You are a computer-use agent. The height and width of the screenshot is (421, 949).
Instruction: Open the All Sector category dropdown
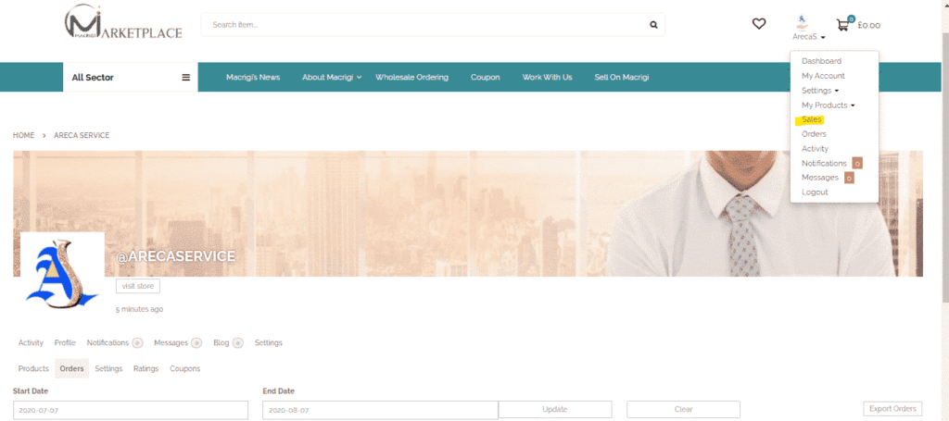click(130, 78)
